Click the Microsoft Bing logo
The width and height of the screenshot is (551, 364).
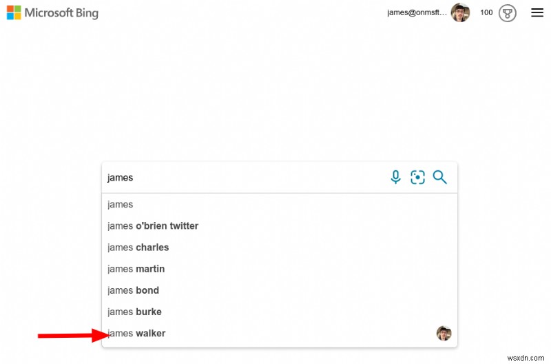52,12
